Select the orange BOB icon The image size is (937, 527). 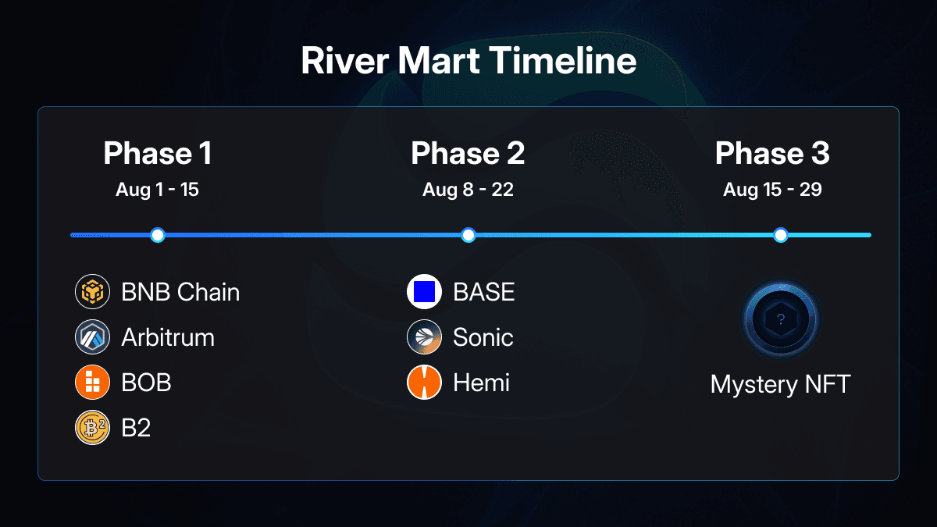(x=93, y=383)
